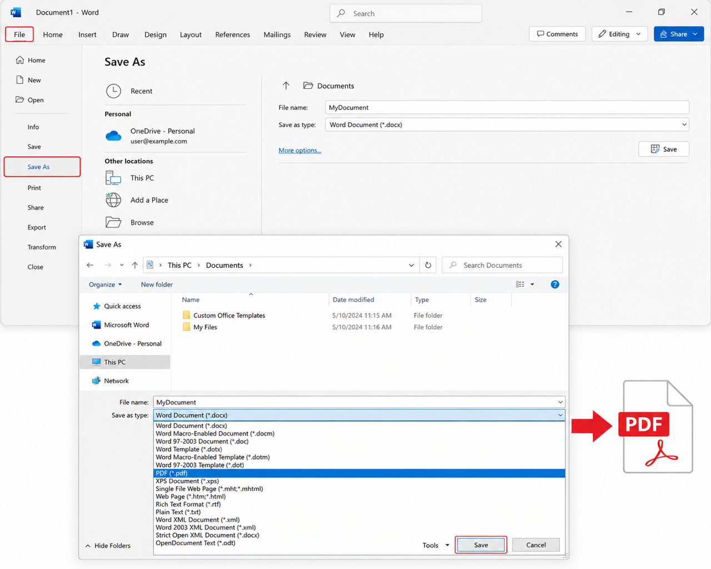Image resolution: width=711 pixels, height=569 pixels.
Task: Expand the address bar path dropdown
Action: coord(411,265)
